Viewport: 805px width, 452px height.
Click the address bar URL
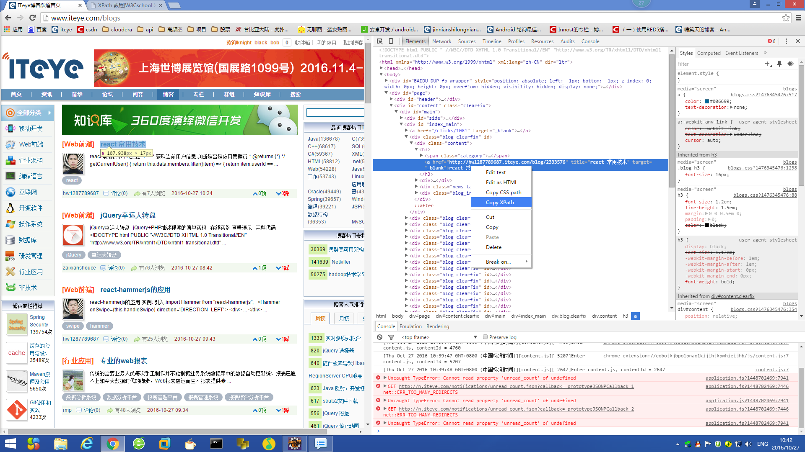pyautogui.click(x=86, y=18)
